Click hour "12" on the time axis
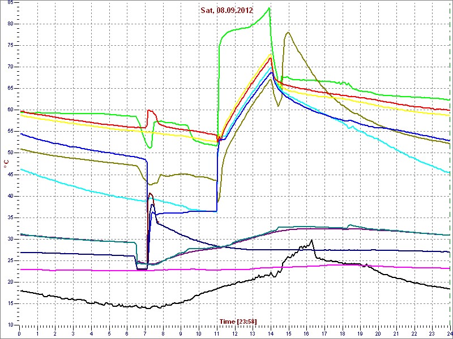Viewport: 453px width, 339px height. click(234, 333)
